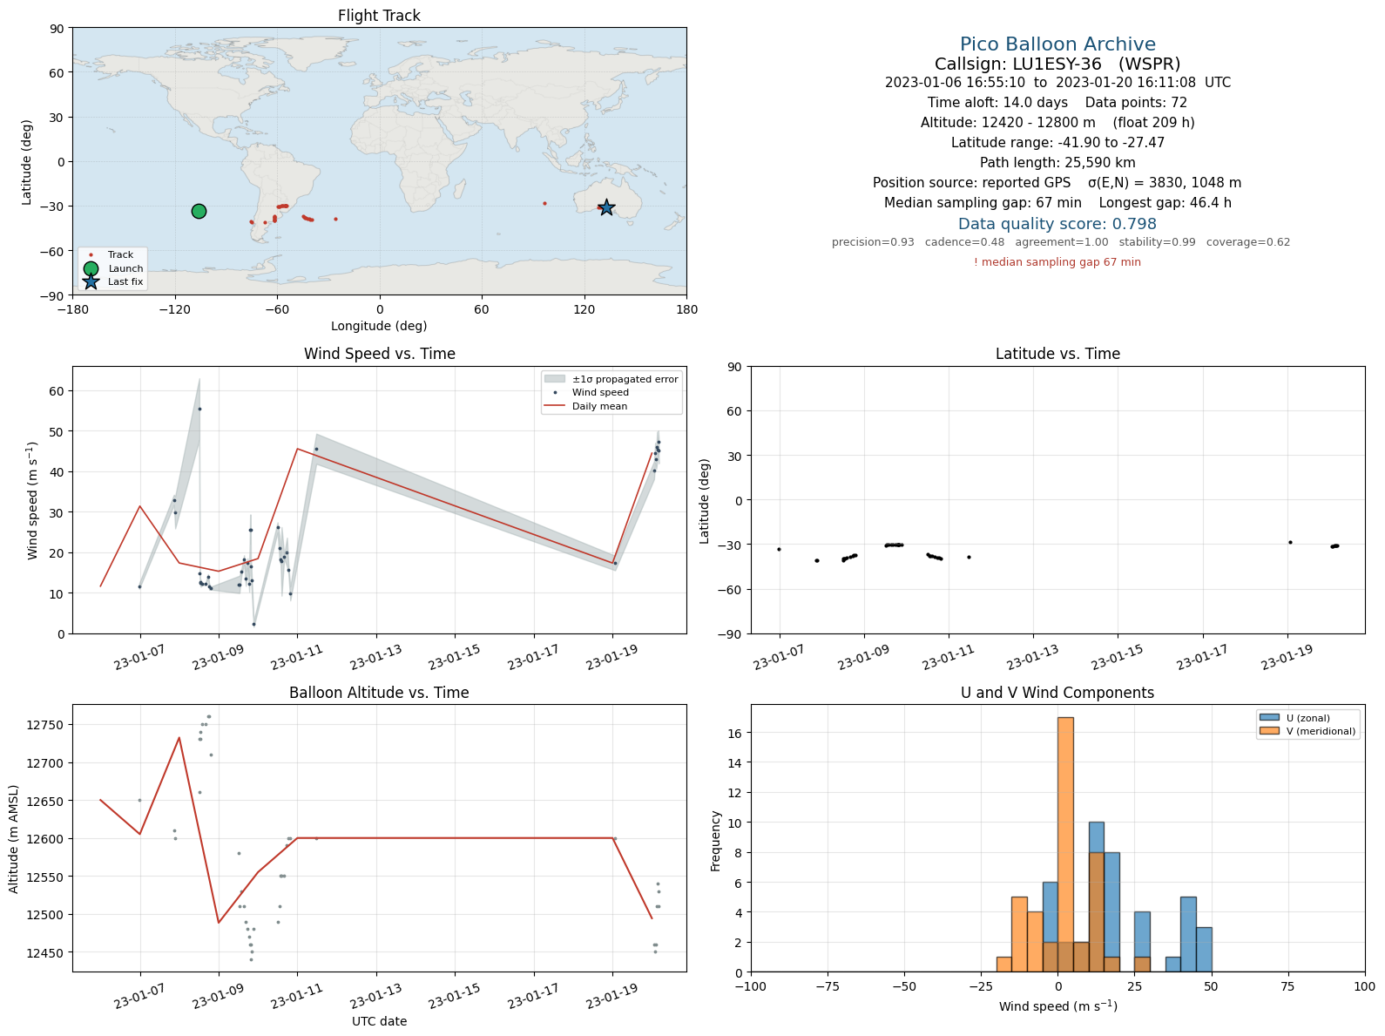Click the 12750 altitude axis tick label
This screenshot has height=1036, width=1385.
[46, 725]
